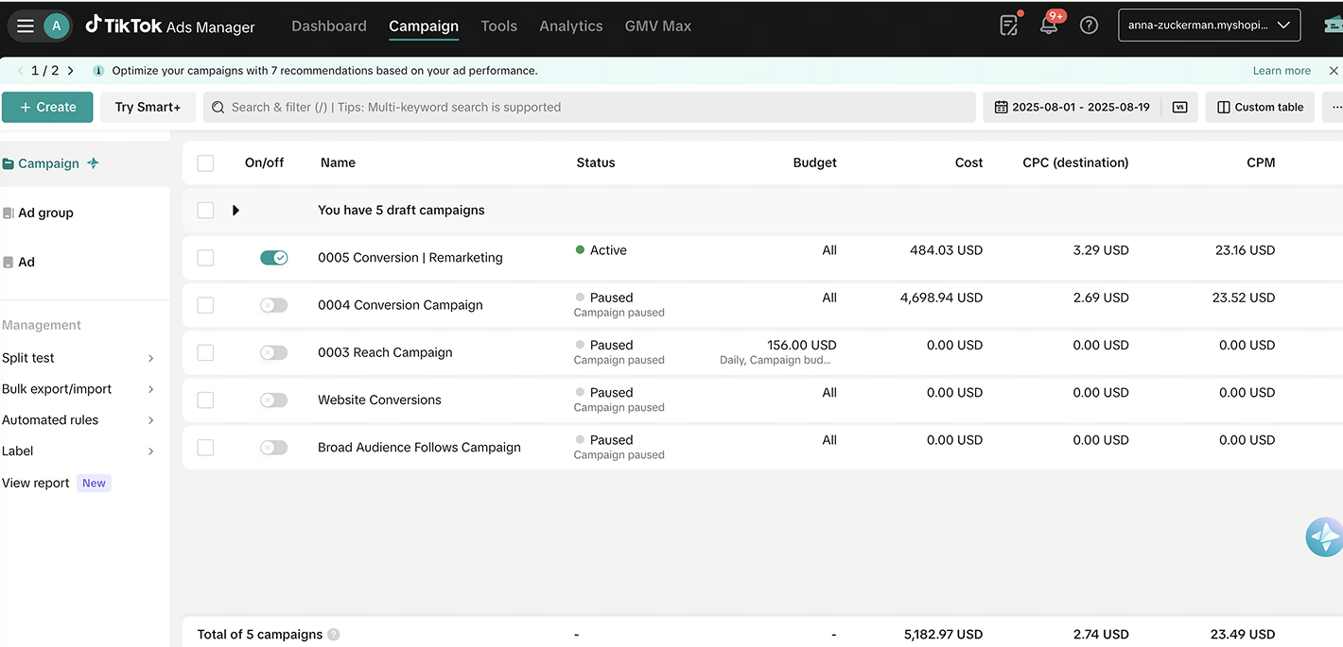Image resolution: width=1343 pixels, height=647 pixels.
Task: Click the three-dot more options button
Action: [1336, 107]
